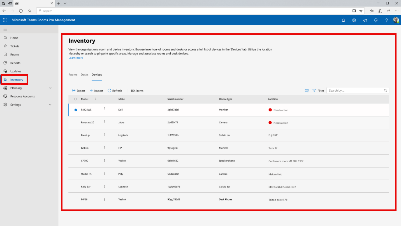Click Microsoft Teams Rooms Pro Management title

pos(43,20)
